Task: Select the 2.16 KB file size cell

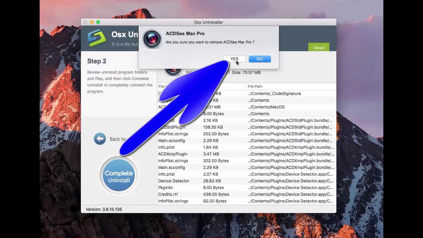Action: 210,120
